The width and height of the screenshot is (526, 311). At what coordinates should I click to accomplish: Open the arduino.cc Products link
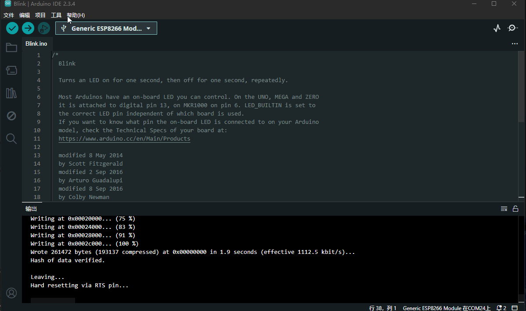tap(124, 138)
